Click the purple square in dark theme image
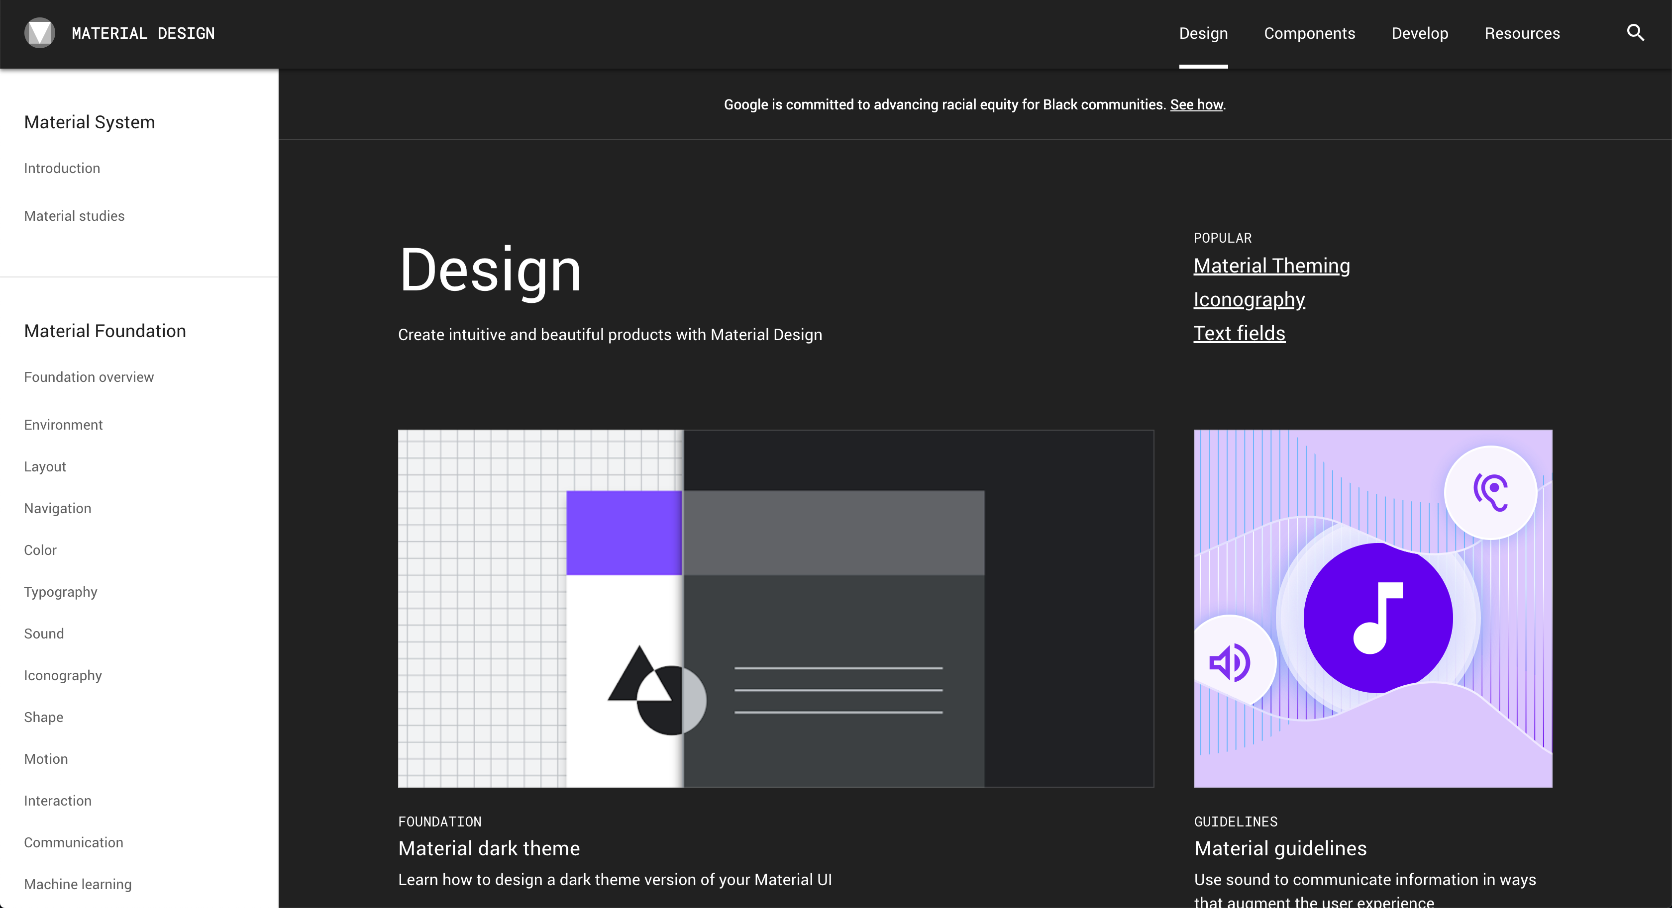1672x908 pixels. click(x=624, y=533)
